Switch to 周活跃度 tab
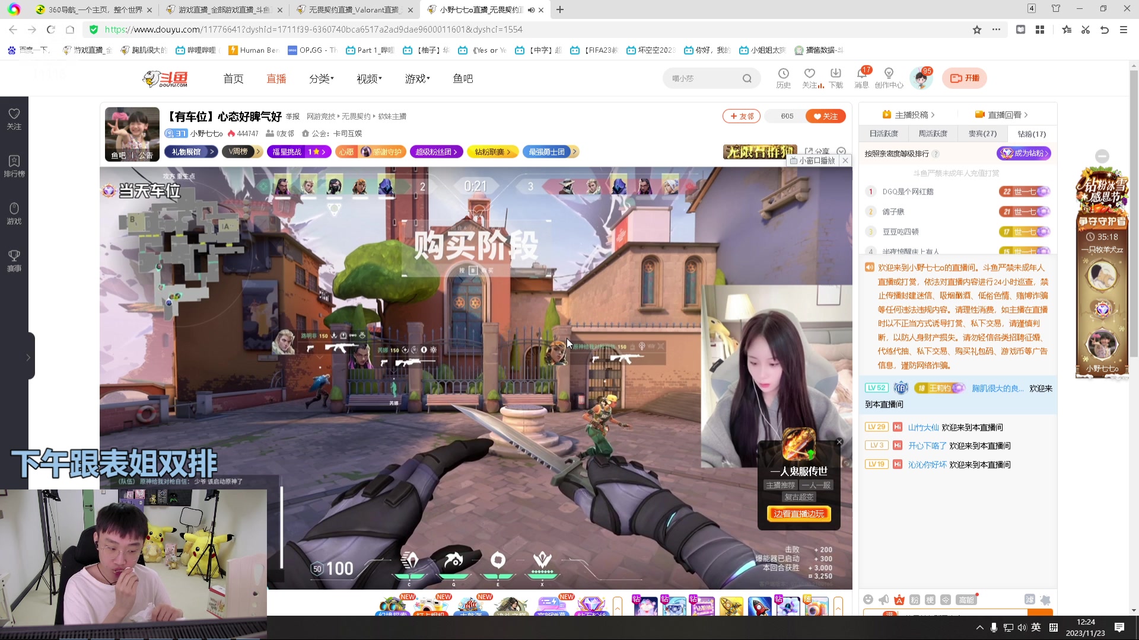 [x=933, y=133]
